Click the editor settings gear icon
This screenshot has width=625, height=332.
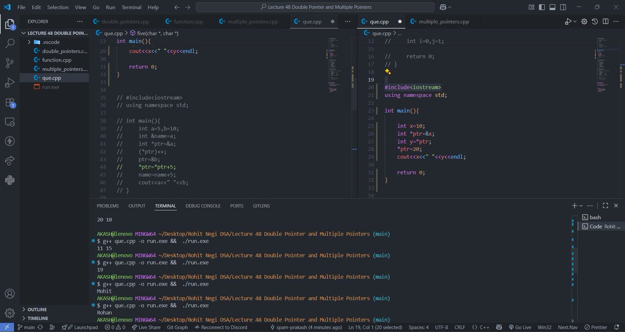click(584, 21)
